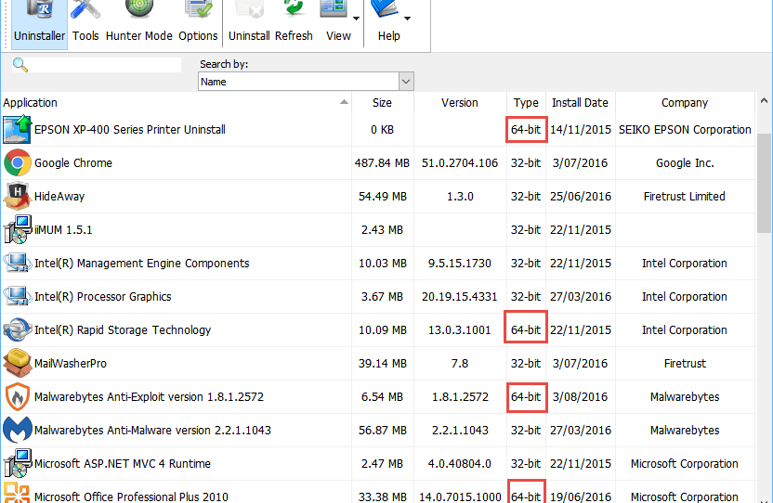773x503 pixels.
Task: Click the Google Inc. company cell
Action: pos(685,162)
